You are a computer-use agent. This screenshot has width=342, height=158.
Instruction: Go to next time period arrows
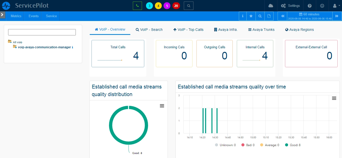pyautogui.click(x=337, y=16)
